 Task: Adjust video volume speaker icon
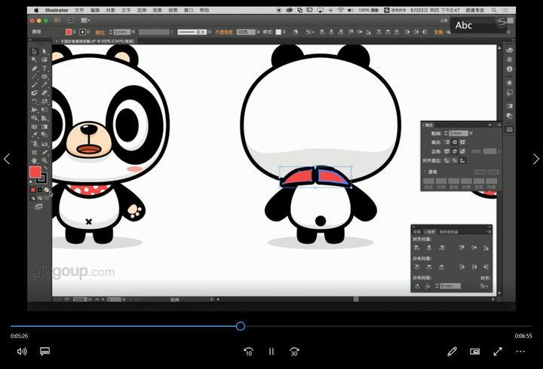[x=22, y=352]
